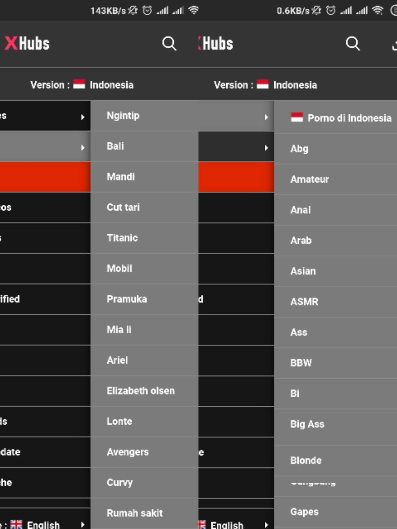Expand the first menu row arrow, left screen
The height and width of the screenshot is (529, 397).
[83, 117]
